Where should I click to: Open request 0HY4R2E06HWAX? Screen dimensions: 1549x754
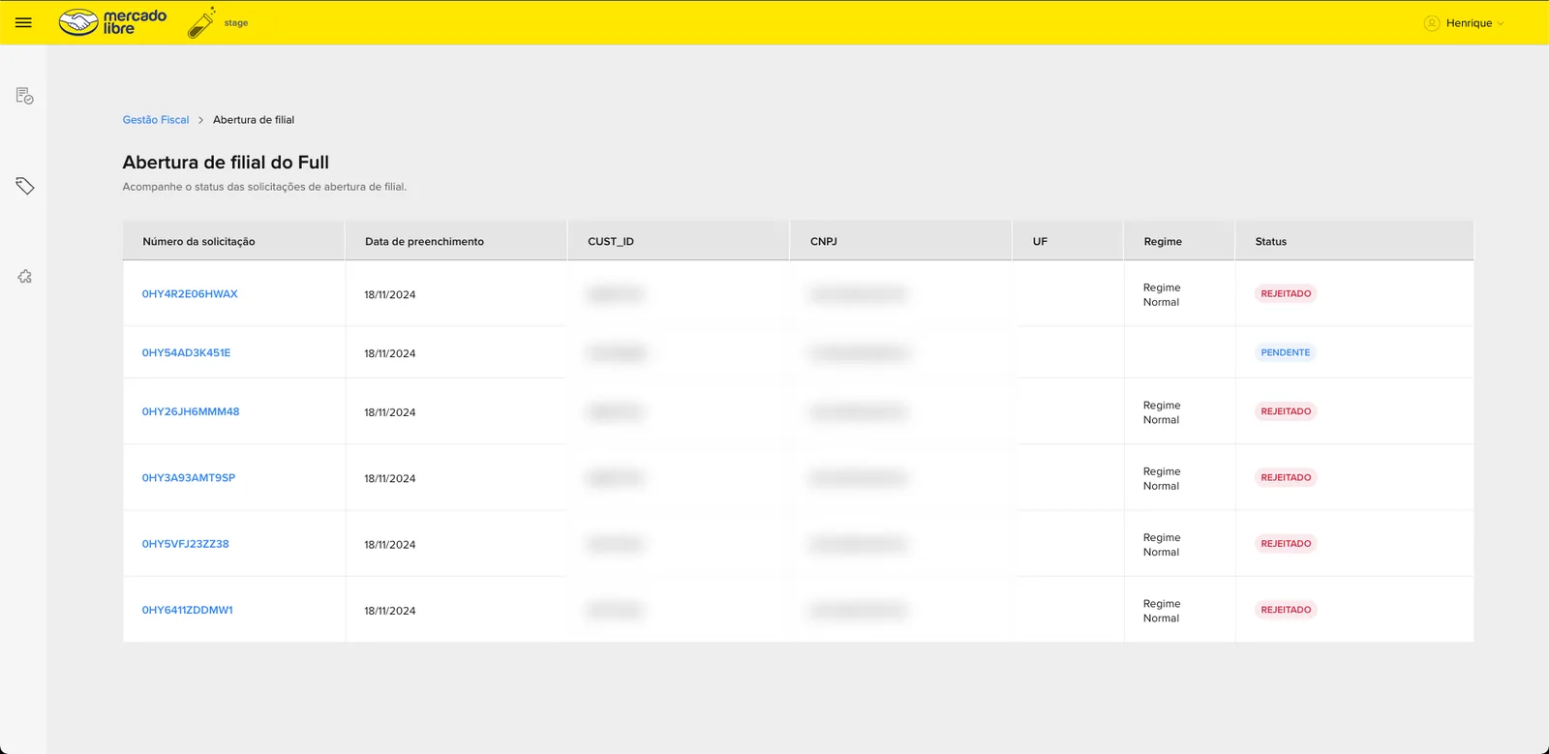(x=190, y=294)
